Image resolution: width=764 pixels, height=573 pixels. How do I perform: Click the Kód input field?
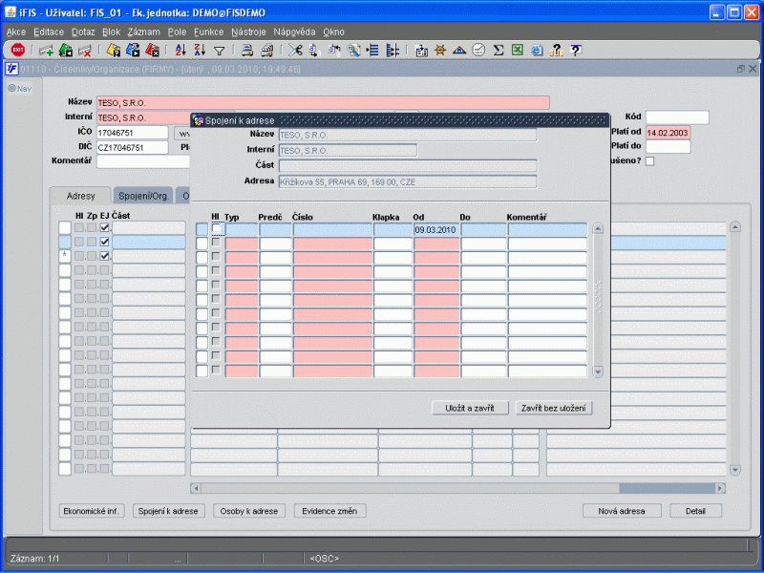(x=677, y=117)
